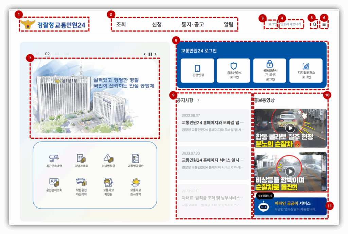Screen dimensions: 348x234
Task: Play the 분노의 순찰차 video
Action: pyautogui.click(x=290, y=128)
